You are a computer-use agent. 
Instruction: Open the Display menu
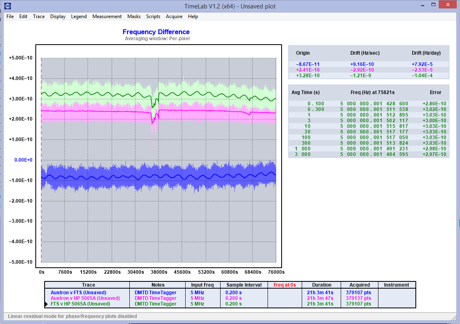click(x=58, y=16)
